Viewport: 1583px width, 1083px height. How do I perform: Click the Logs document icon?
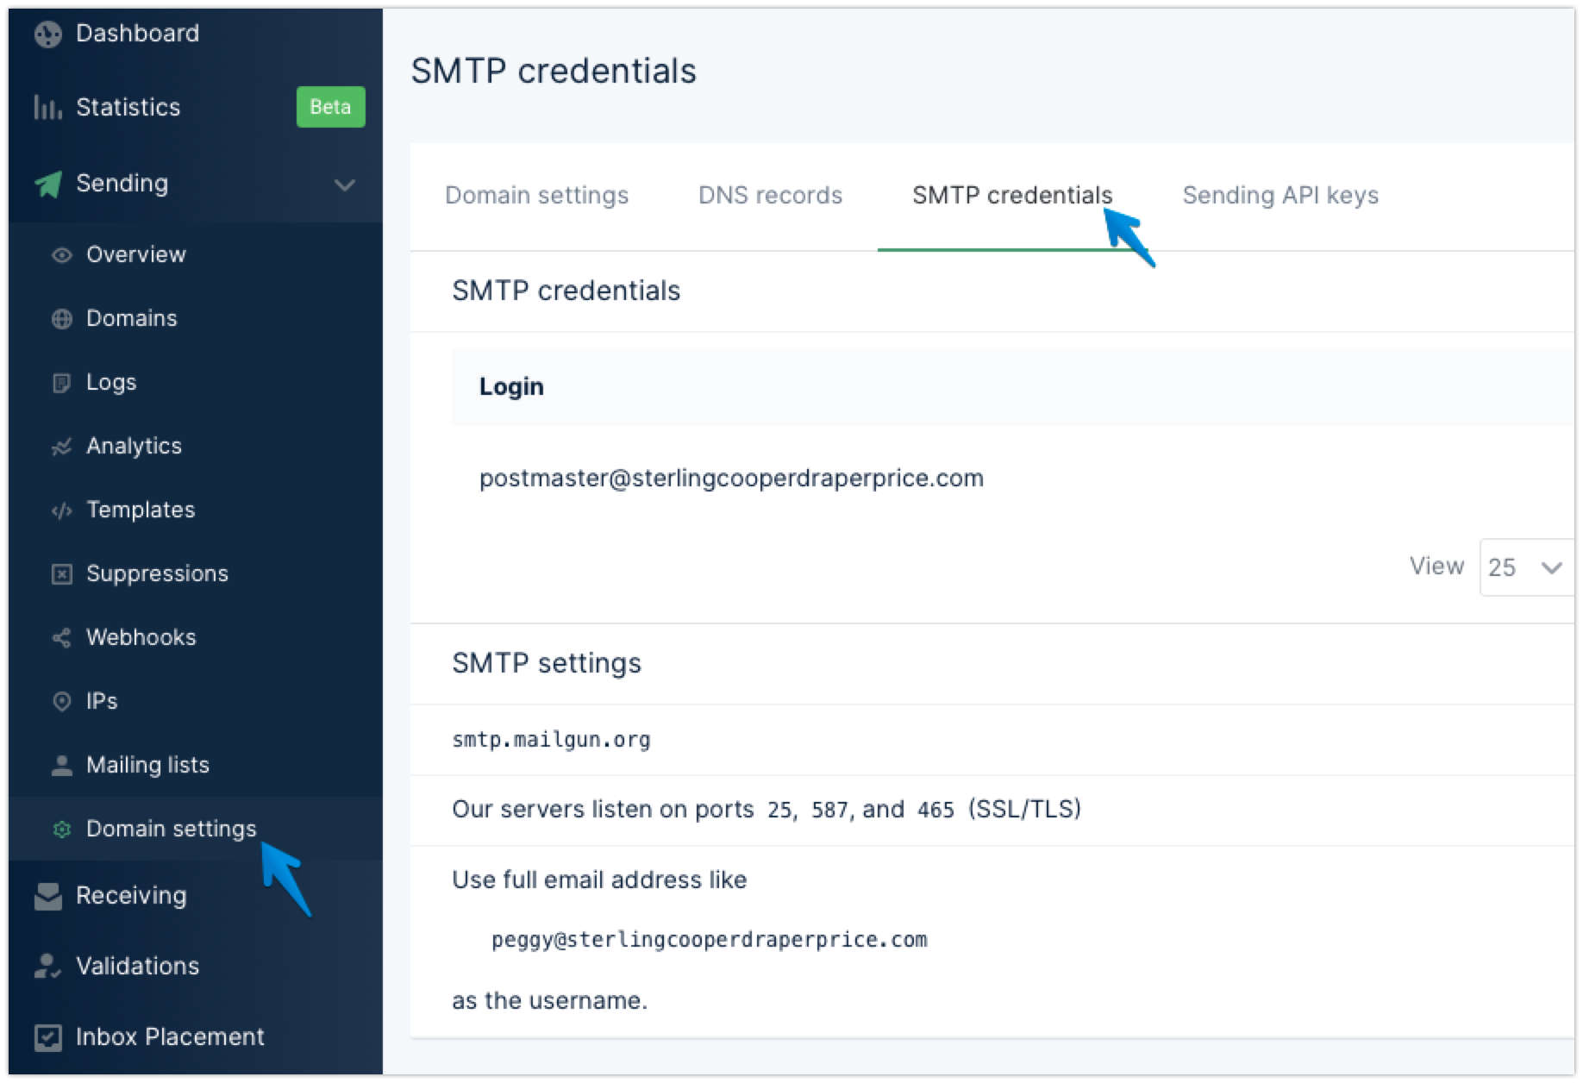pyautogui.click(x=62, y=383)
